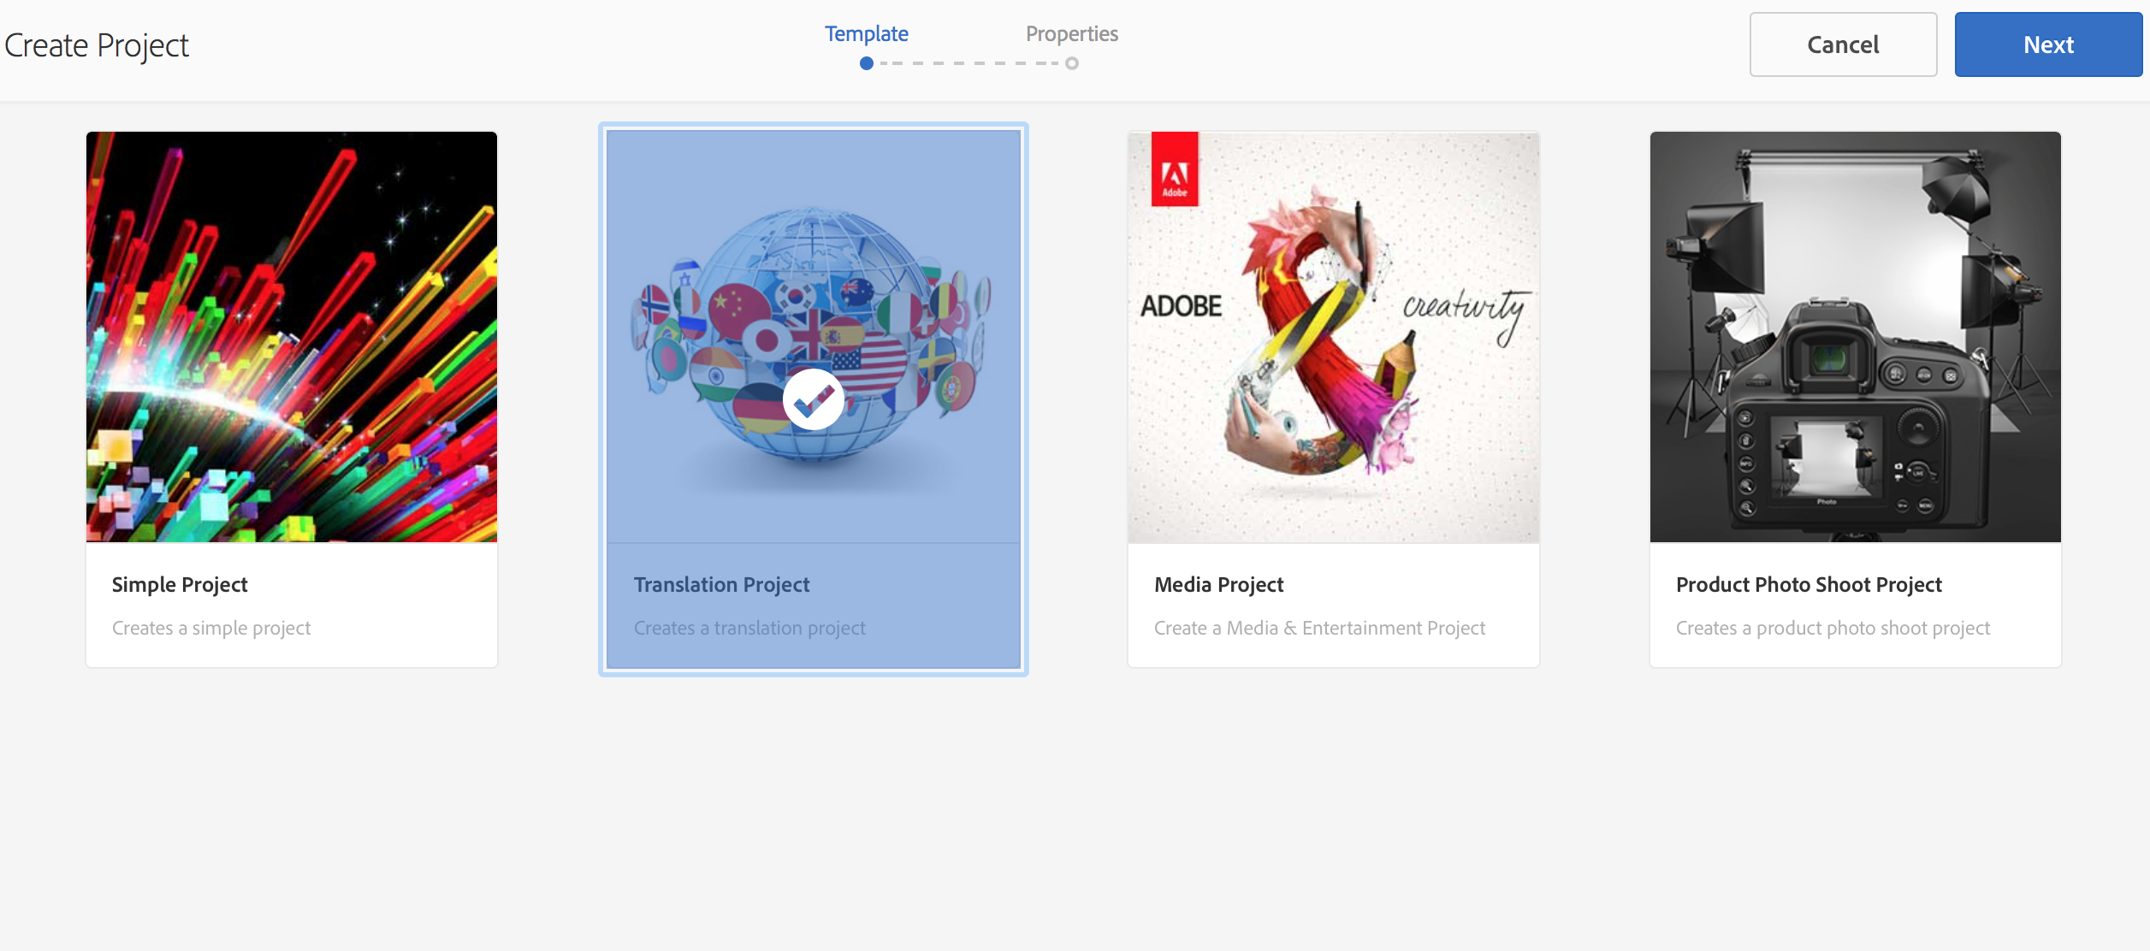Select the Product Photo Shoot thumbnail image
Image resolution: width=2150 pixels, height=951 pixels.
point(1856,337)
